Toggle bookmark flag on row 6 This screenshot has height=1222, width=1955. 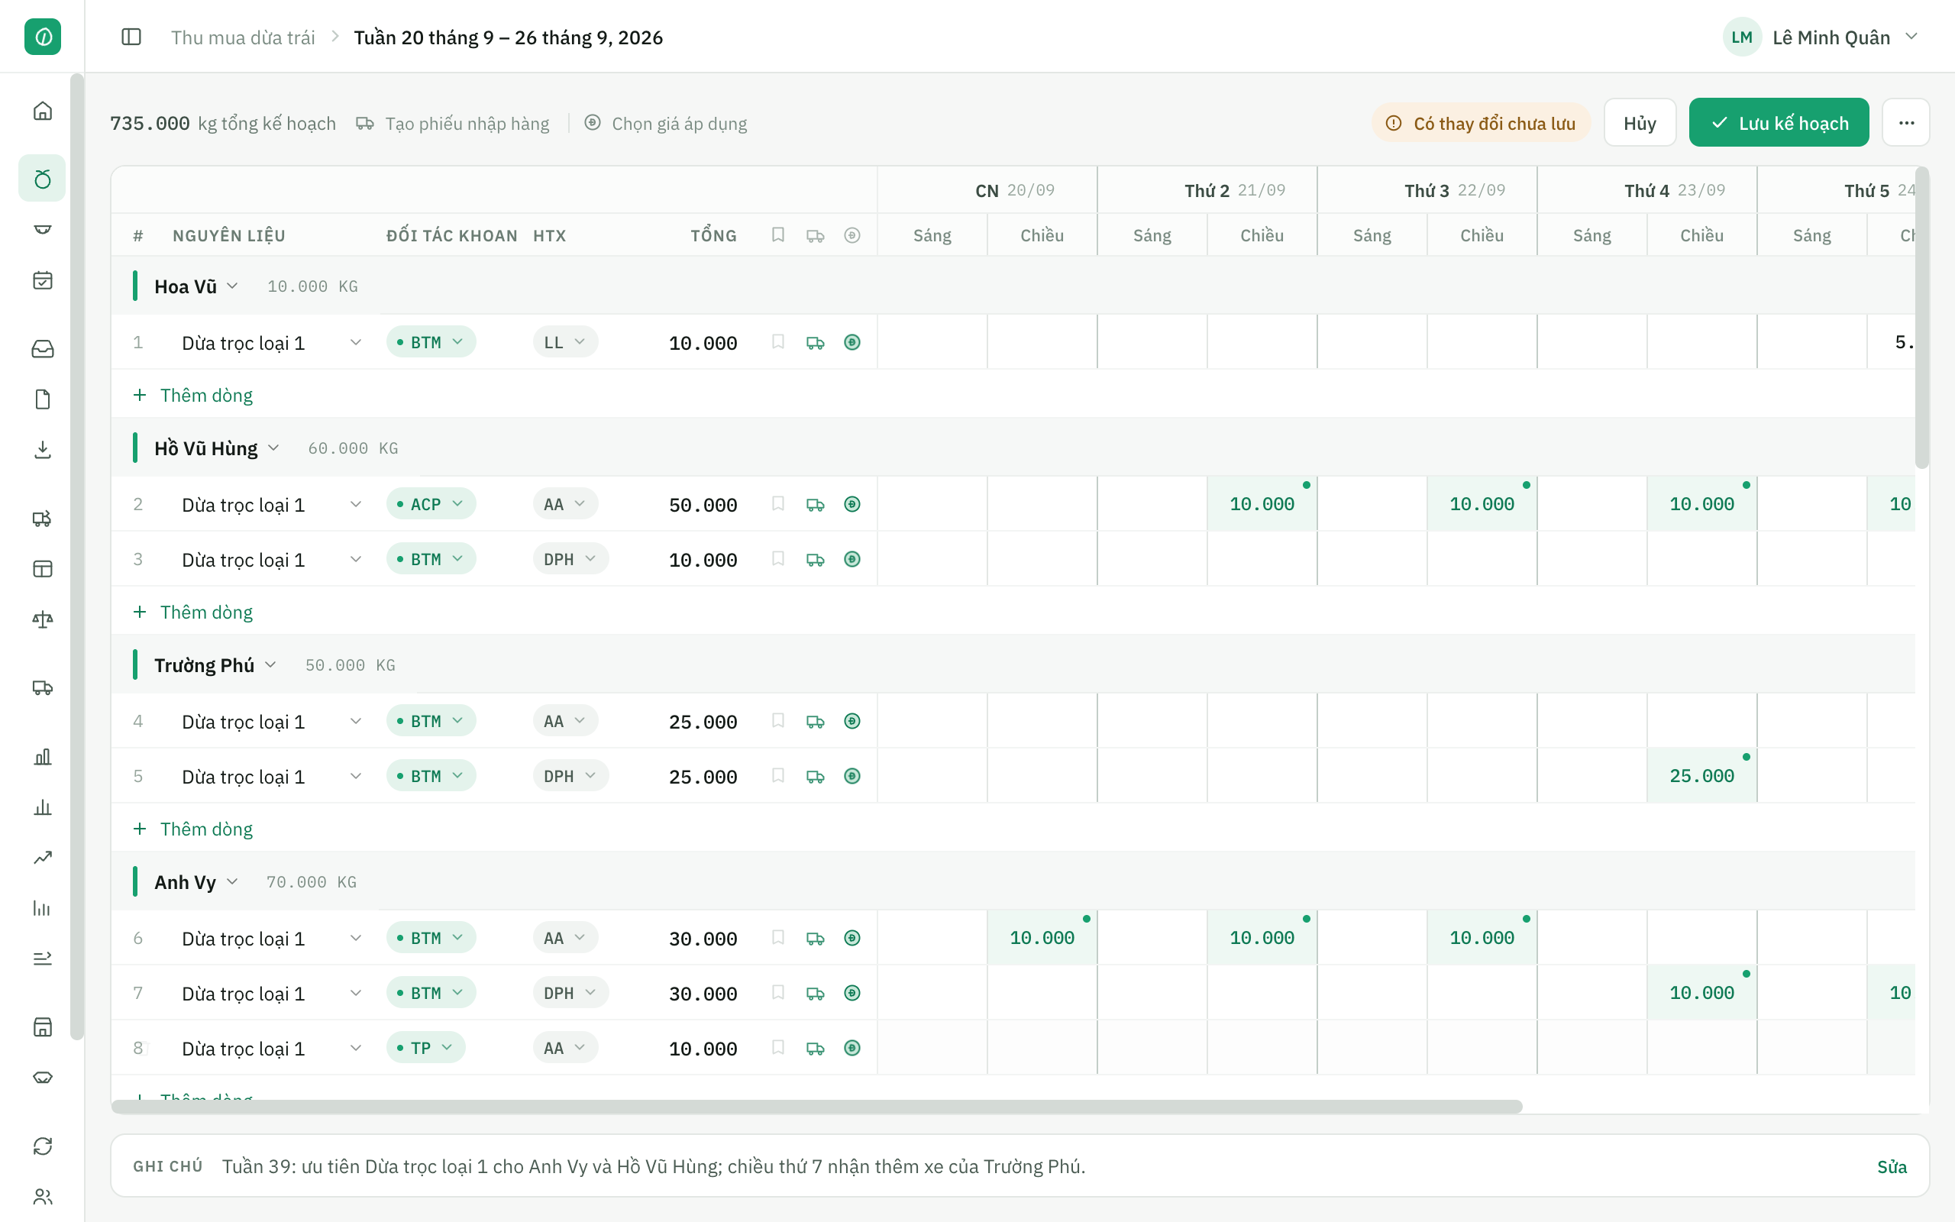tap(778, 938)
